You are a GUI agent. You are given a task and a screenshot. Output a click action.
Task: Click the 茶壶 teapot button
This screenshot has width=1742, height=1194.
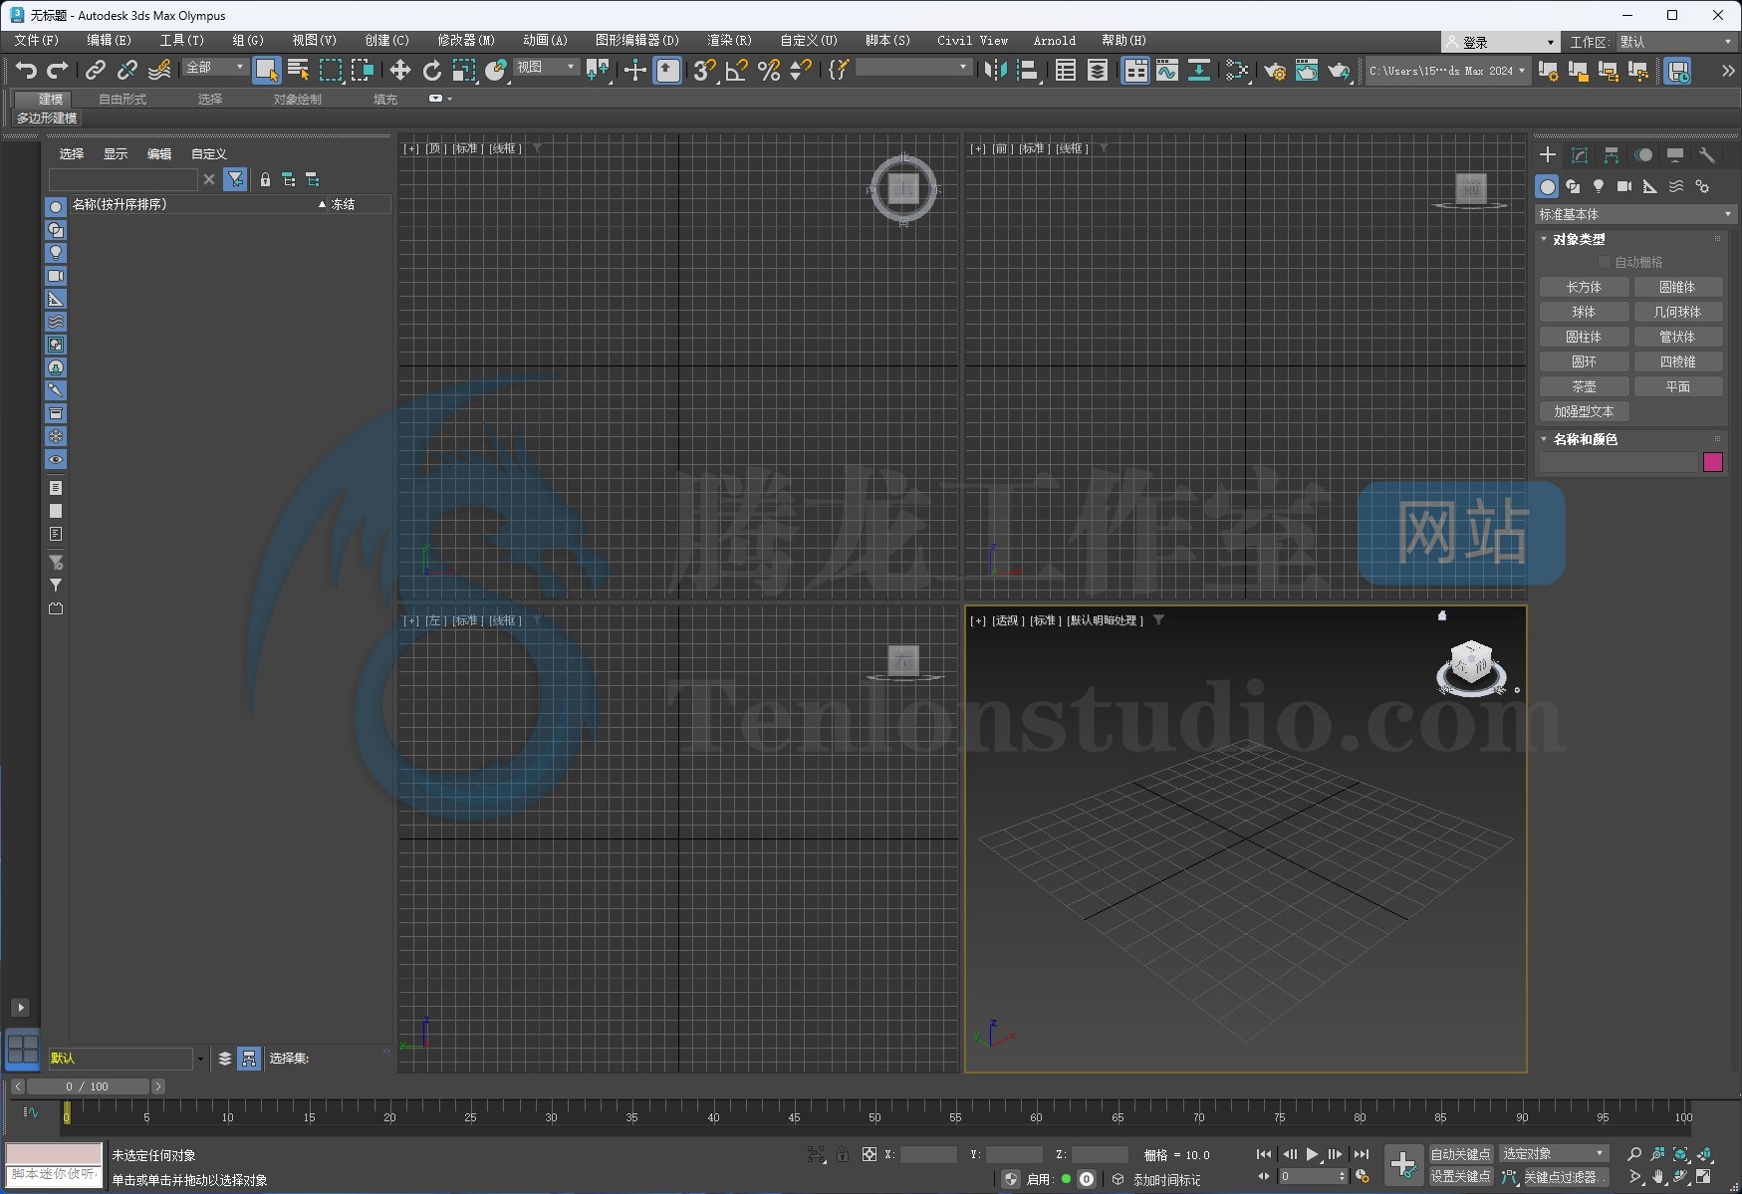[x=1584, y=386]
